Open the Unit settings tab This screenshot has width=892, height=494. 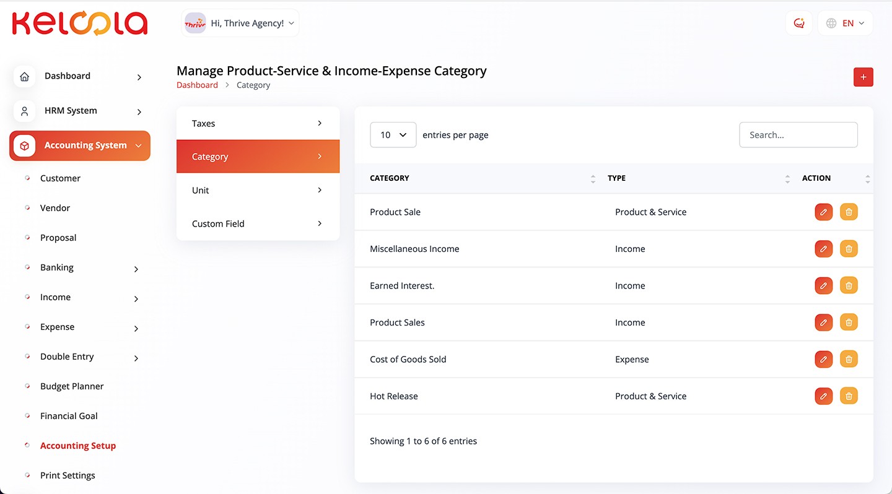click(x=258, y=190)
